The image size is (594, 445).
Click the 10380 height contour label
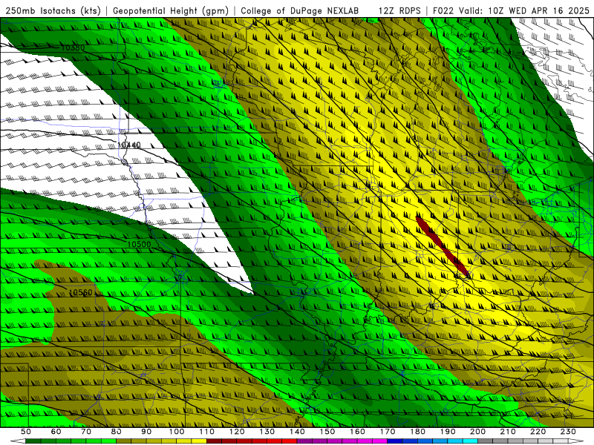[x=72, y=47]
